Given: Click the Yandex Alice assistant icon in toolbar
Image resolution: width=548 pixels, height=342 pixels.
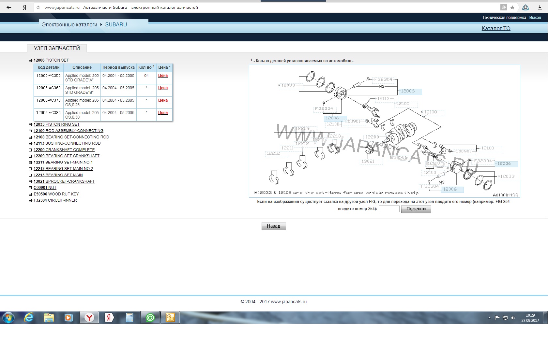Looking at the screenshot, I should (x=525, y=7).
